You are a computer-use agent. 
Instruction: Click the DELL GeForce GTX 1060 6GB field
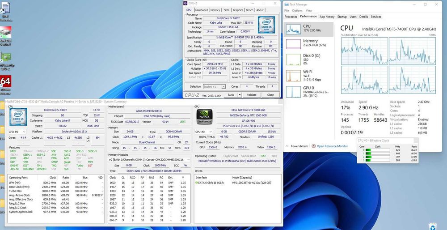(248, 110)
